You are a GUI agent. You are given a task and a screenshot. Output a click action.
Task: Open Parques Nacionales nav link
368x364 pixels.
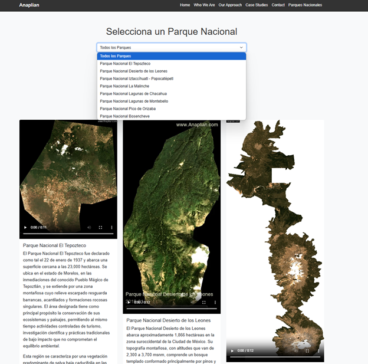[305, 5]
